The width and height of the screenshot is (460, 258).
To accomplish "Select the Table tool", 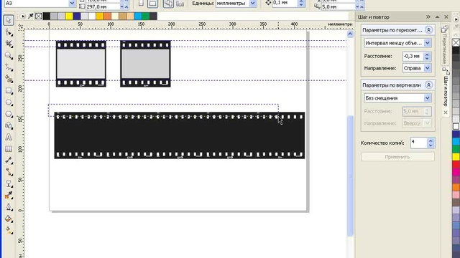I will 9,149.
